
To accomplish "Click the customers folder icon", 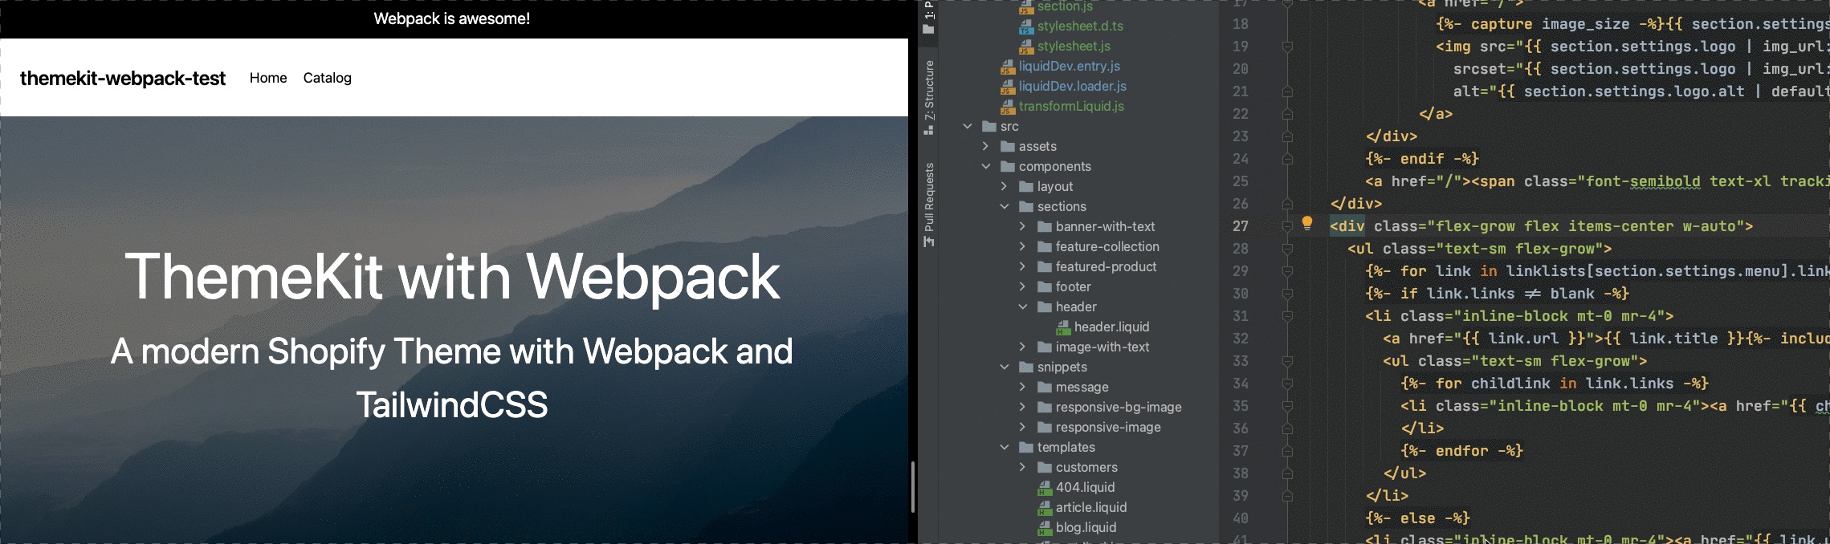I will click(1045, 467).
